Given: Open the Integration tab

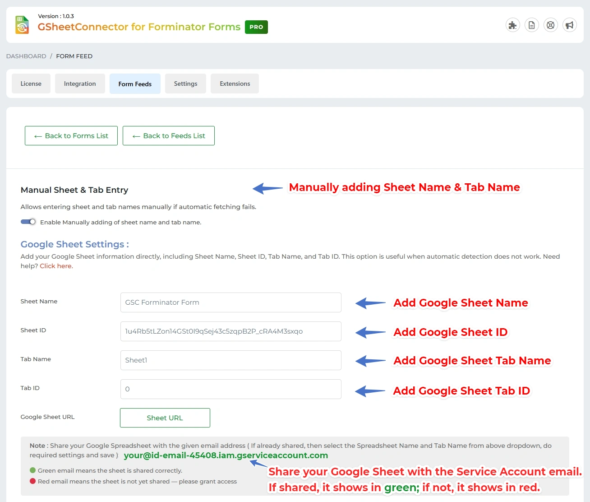Looking at the screenshot, I should tap(80, 84).
